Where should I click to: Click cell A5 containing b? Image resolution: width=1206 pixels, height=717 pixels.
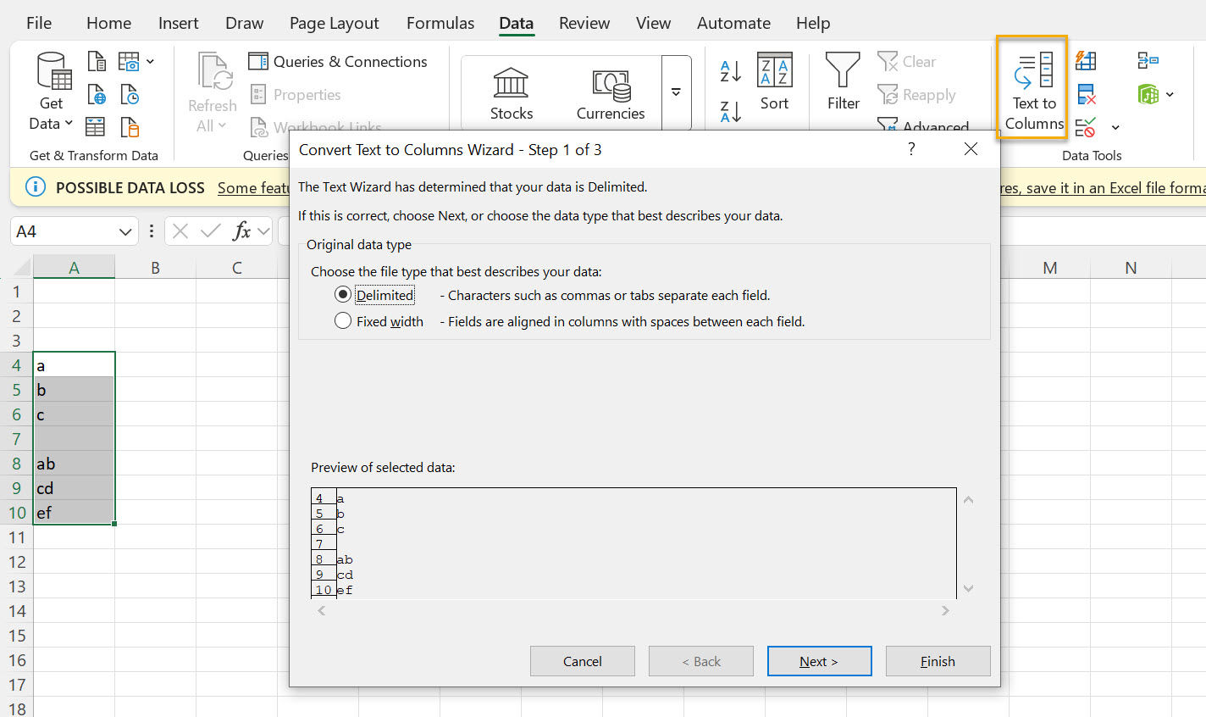click(x=74, y=390)
